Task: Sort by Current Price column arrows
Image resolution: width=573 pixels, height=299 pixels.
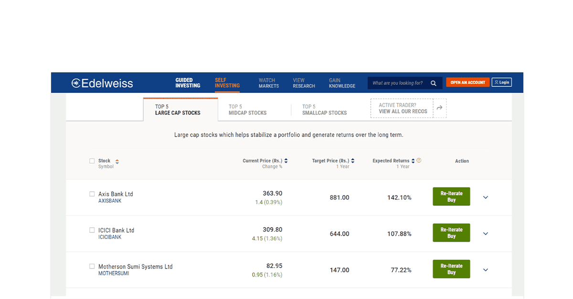Action: pos(286,161)
